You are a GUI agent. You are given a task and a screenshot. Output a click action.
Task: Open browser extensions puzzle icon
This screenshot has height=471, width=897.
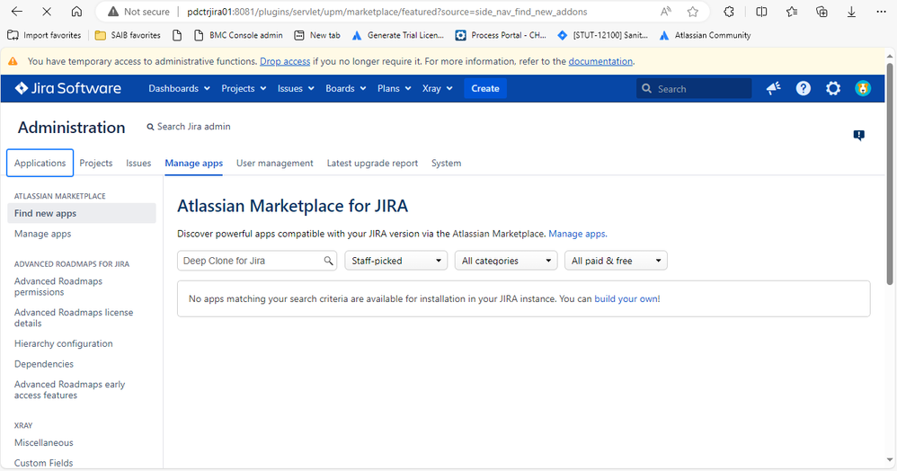pos(730,12)
